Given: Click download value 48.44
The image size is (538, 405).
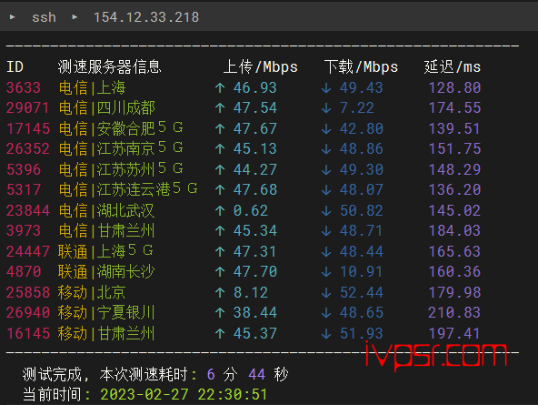Looking at the screenshot, I should pos(362,251).
